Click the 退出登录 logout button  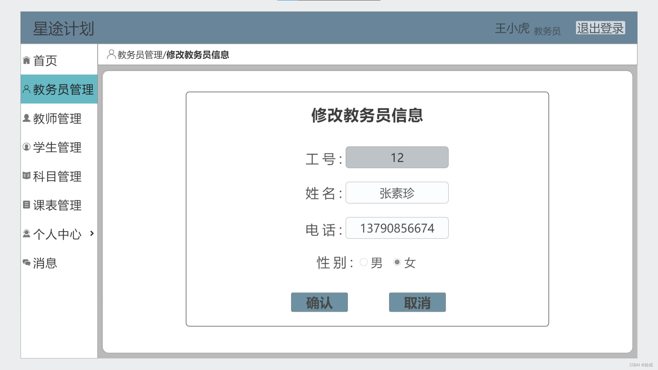click(x=600, y=28)
